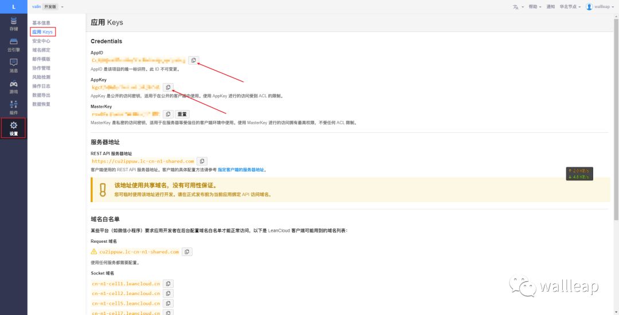The height and width of the screenshot is (315, 619).
Task: Click the 重置 MasterKey reset button
Action: pos(182,114)
